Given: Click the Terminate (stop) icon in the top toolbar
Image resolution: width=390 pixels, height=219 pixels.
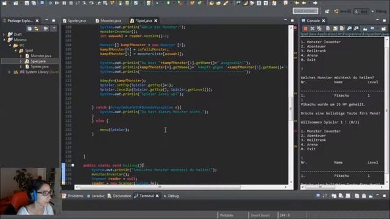Looking at the screenshot, I should [71, 3].
